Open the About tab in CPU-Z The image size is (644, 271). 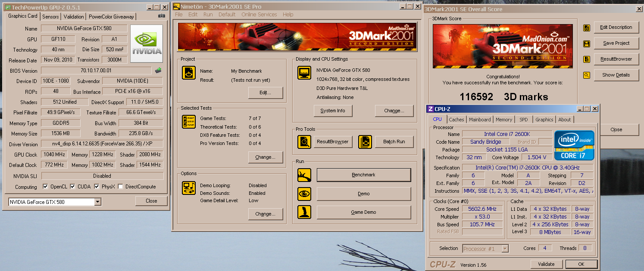(x=565, y=120)
